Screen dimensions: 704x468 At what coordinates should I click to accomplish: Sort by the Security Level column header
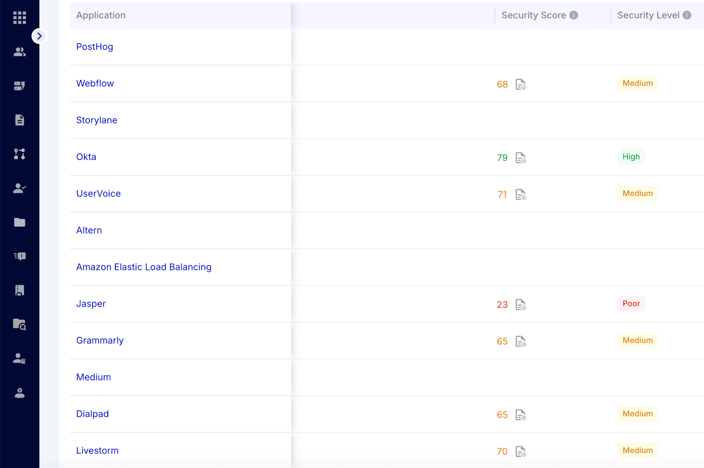click(x=648, y=15)
